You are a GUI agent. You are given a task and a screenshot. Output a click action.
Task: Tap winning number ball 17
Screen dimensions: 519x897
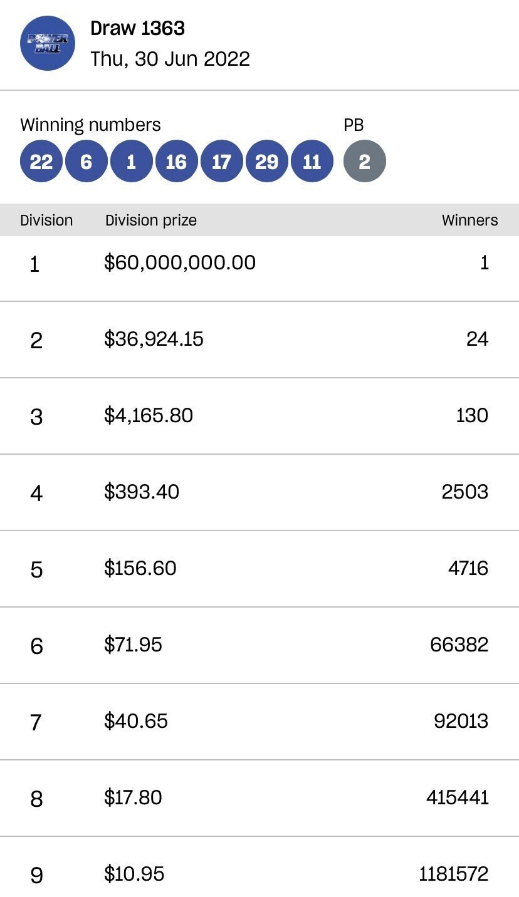pos(221,162)
